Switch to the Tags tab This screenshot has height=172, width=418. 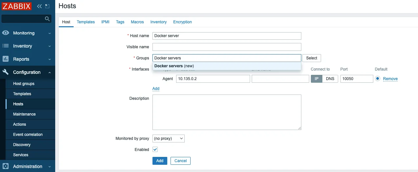click(x=120, y=22)
